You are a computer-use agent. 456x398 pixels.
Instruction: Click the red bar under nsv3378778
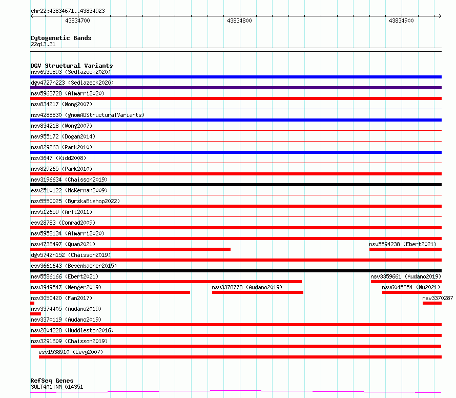point(258,292)
